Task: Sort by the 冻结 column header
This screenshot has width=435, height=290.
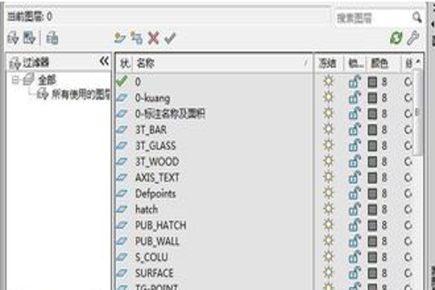Action: (x=328, y=63)
